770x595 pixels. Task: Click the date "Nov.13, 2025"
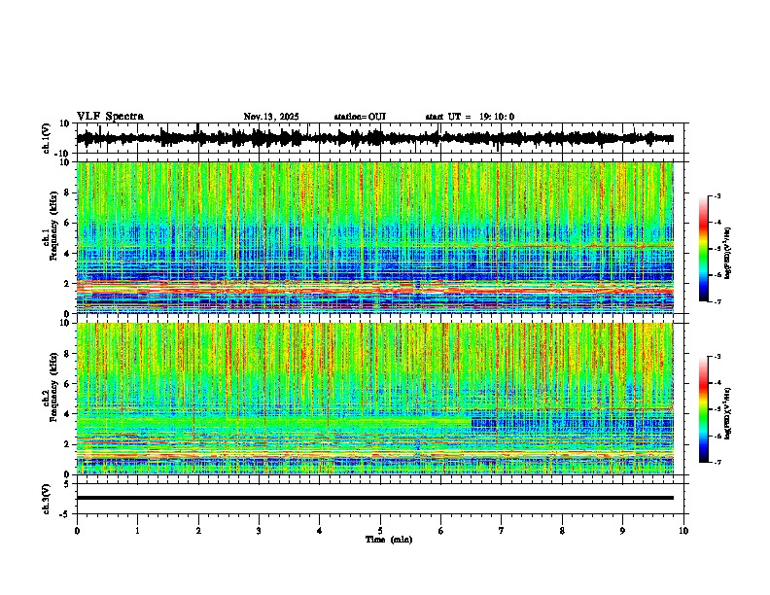coord(271,117)
